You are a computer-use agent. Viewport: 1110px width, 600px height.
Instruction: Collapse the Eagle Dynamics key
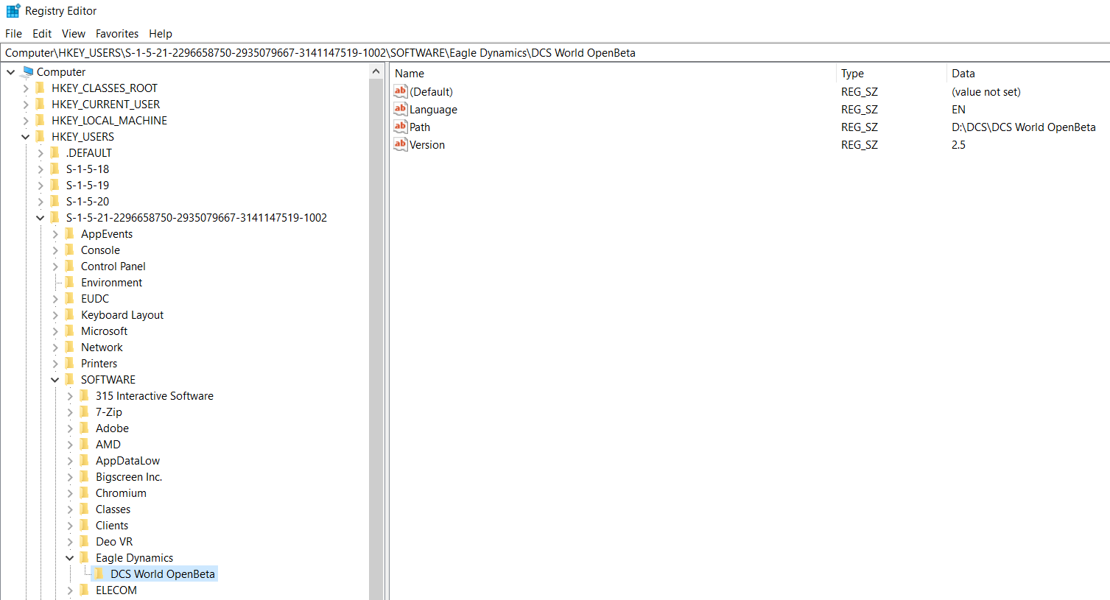pyautogui.click(x=70, y=558)
